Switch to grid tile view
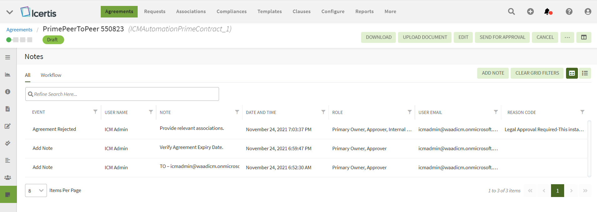This screenshot has width=597, height=212. click(x=572, y=73)
